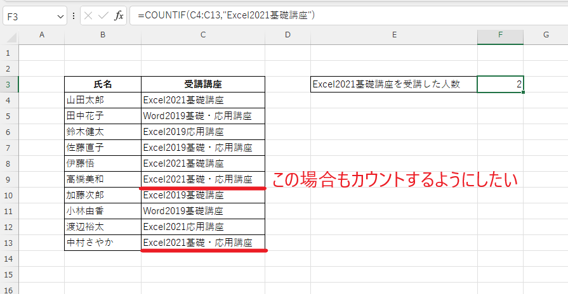Screen dimensions: 568x294
Task: Select column E header
Action: [x=394, y=35]
